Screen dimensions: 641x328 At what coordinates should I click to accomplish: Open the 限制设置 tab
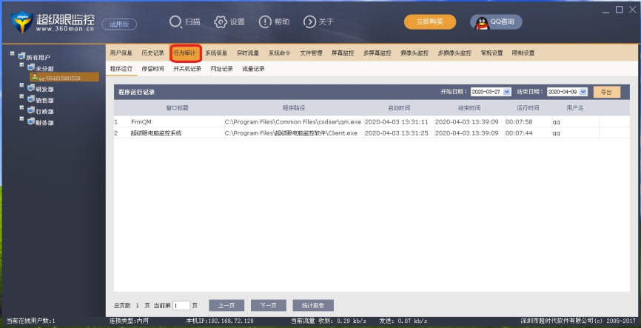(523, 53)
